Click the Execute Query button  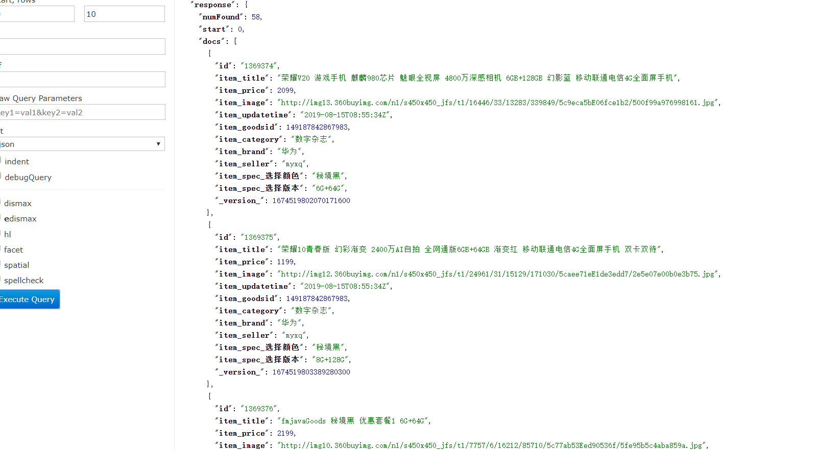[x=30, y=299]
